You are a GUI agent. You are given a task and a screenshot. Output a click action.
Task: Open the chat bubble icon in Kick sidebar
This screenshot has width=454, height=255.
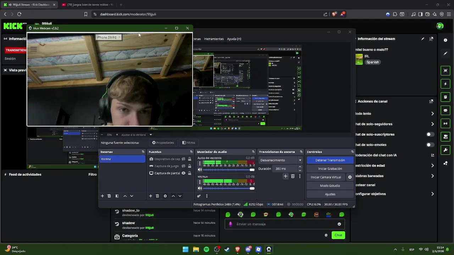pyautogui.click(x=445, y=110)
